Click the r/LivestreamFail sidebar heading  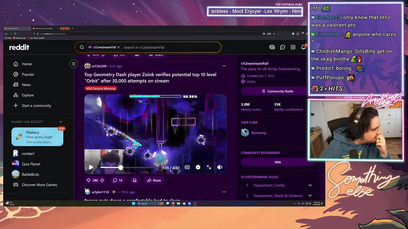[x=255, y=64]
